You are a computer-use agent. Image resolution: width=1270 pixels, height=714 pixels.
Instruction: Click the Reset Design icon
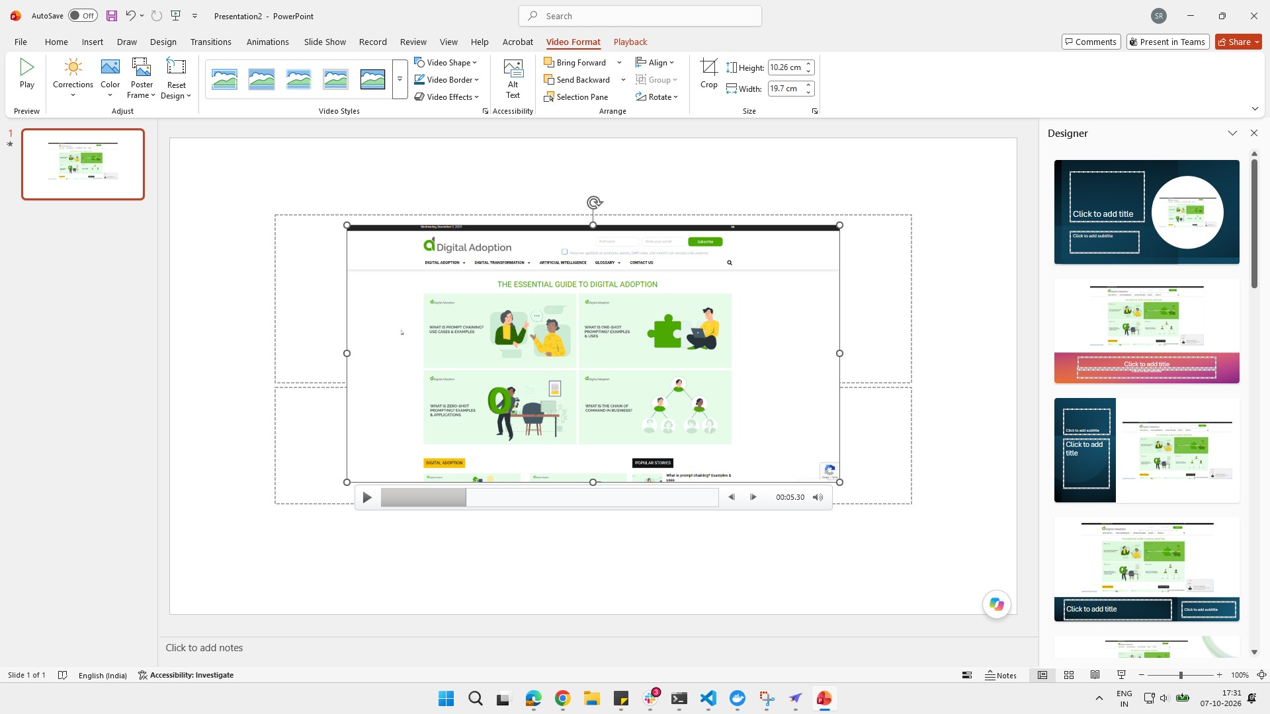pos(176,67)
